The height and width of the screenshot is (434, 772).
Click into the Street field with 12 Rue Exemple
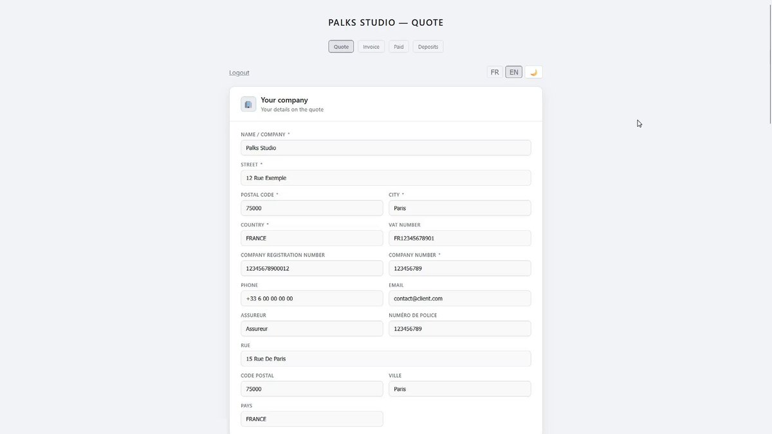(x=386, y=178)
